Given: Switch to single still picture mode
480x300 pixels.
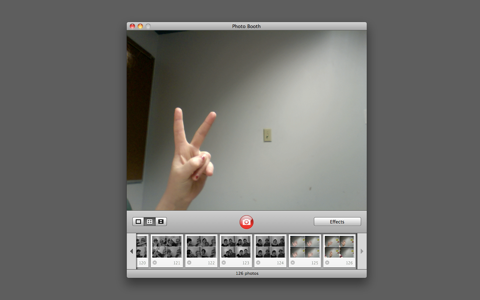Looking at the screenshot, I should 139,221.
